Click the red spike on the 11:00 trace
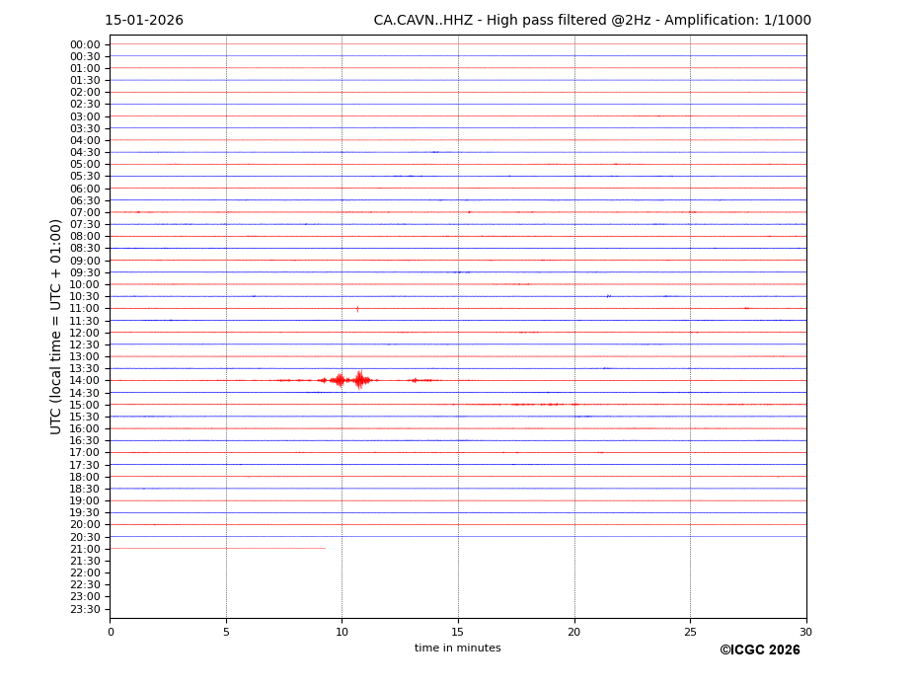The width and height of the screenshot is (915, 687). [x=357, y=309]
